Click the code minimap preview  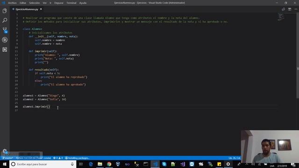[281, 17]
